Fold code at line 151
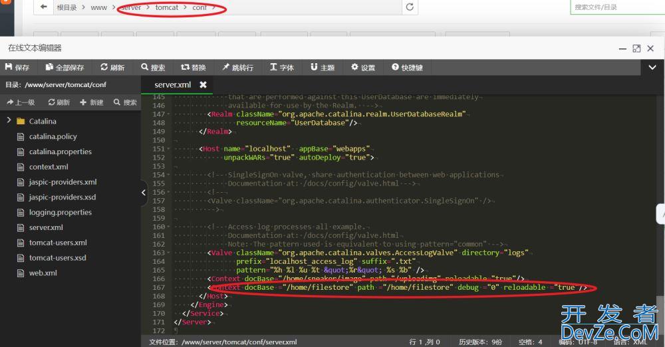Screen dimensions: 665x347 click(168, 149)
